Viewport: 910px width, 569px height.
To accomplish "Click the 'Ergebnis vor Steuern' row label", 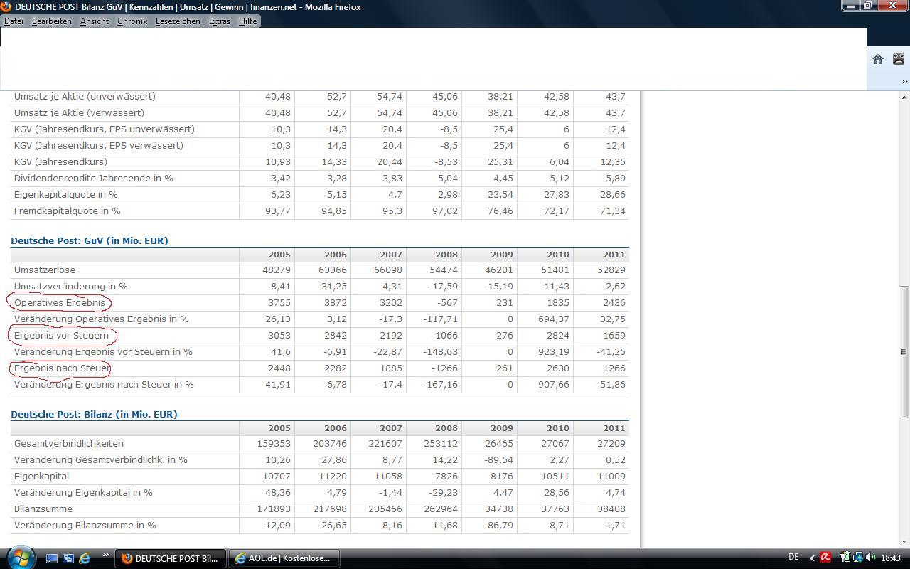I will tap(61, 335).
